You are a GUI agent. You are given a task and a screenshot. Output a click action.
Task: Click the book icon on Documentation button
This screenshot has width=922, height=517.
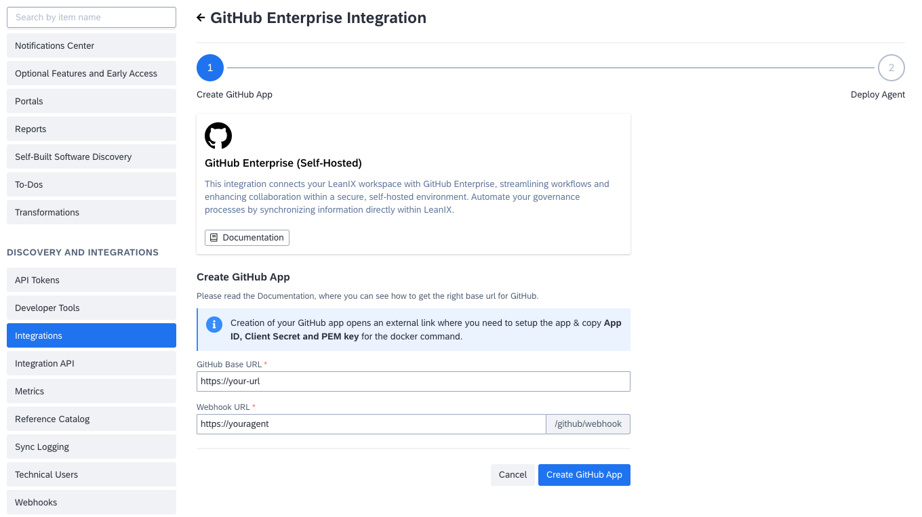214,238
